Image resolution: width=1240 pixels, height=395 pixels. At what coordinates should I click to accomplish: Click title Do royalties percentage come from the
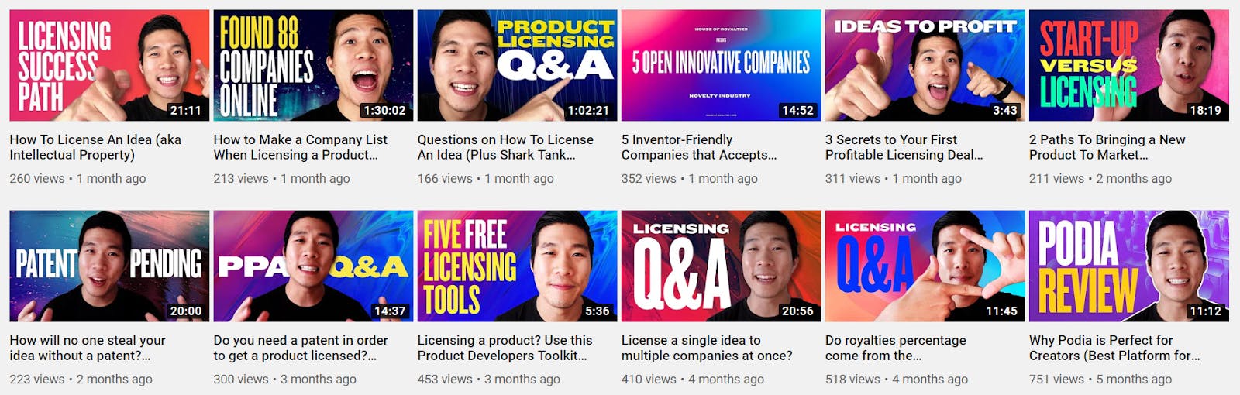(895, 348)
